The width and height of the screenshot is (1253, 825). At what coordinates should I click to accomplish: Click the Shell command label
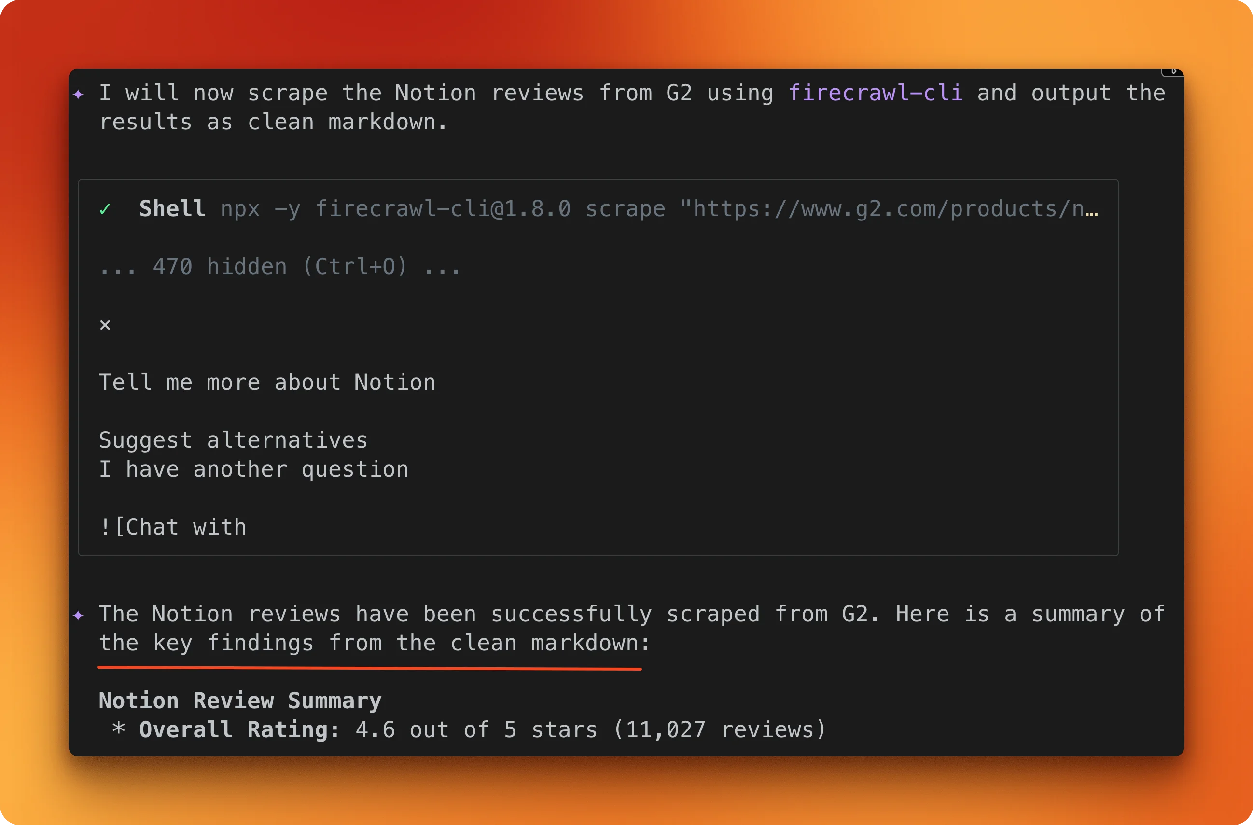tap(172, 208)
